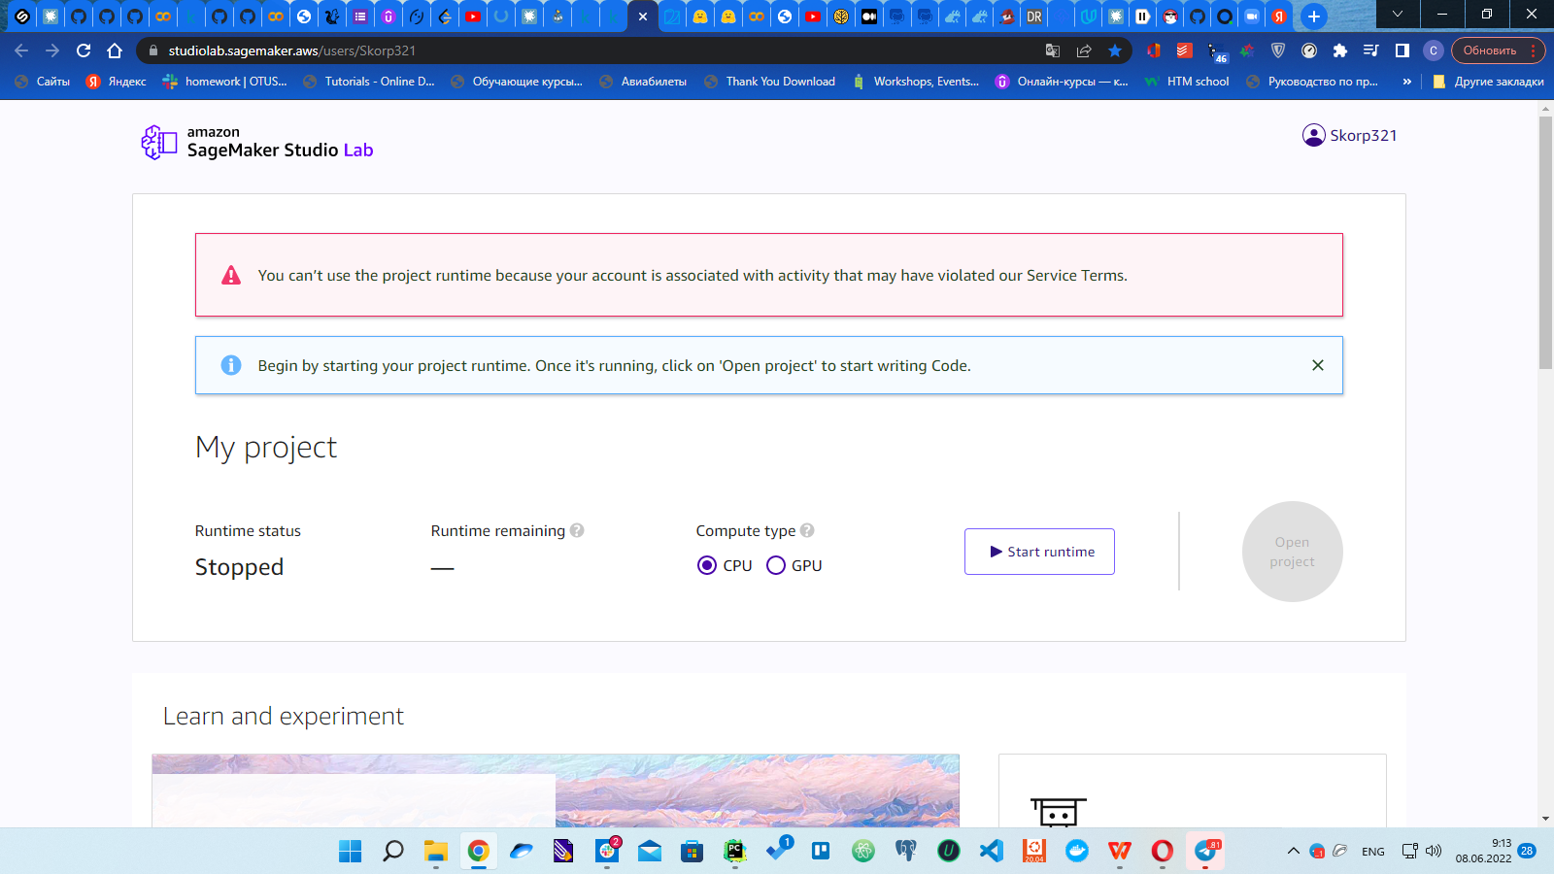Open the Сайты bookmark
This screenshot has height=874, width=1554.
click(x=43, y=82)
